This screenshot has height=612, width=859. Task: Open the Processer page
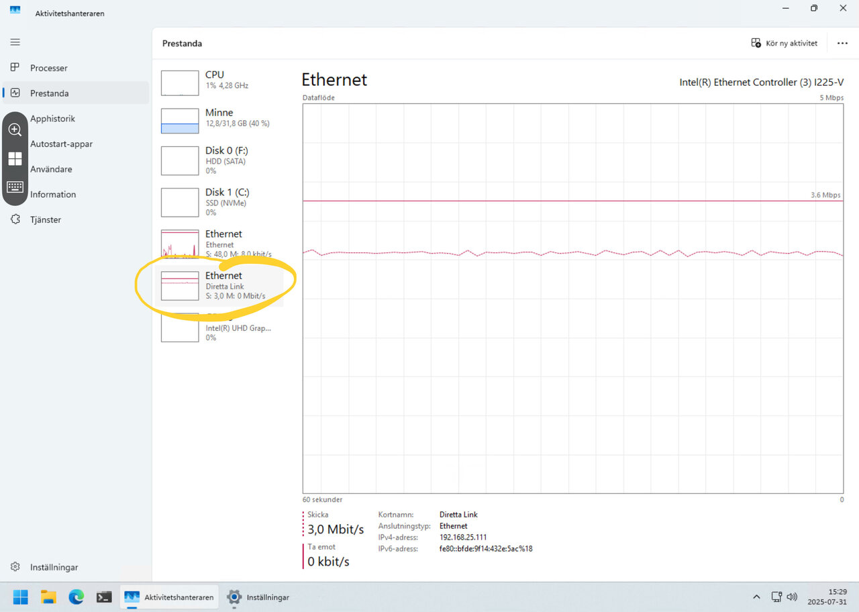[x=48, y=68]
